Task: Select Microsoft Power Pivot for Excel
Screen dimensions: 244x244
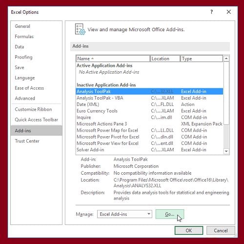Action: [x=149, y=137]
